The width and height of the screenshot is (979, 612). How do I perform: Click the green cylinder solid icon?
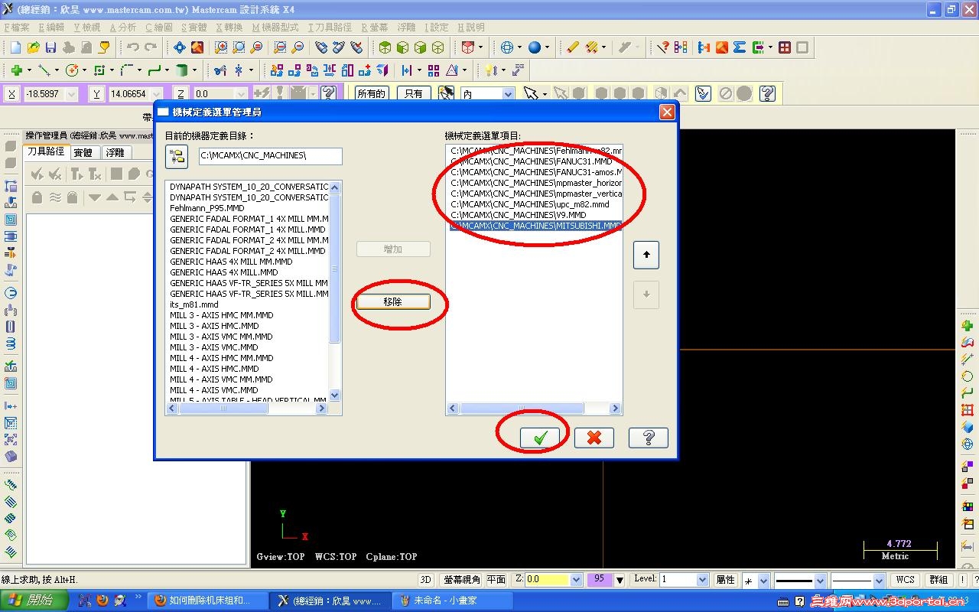(182, 70)
